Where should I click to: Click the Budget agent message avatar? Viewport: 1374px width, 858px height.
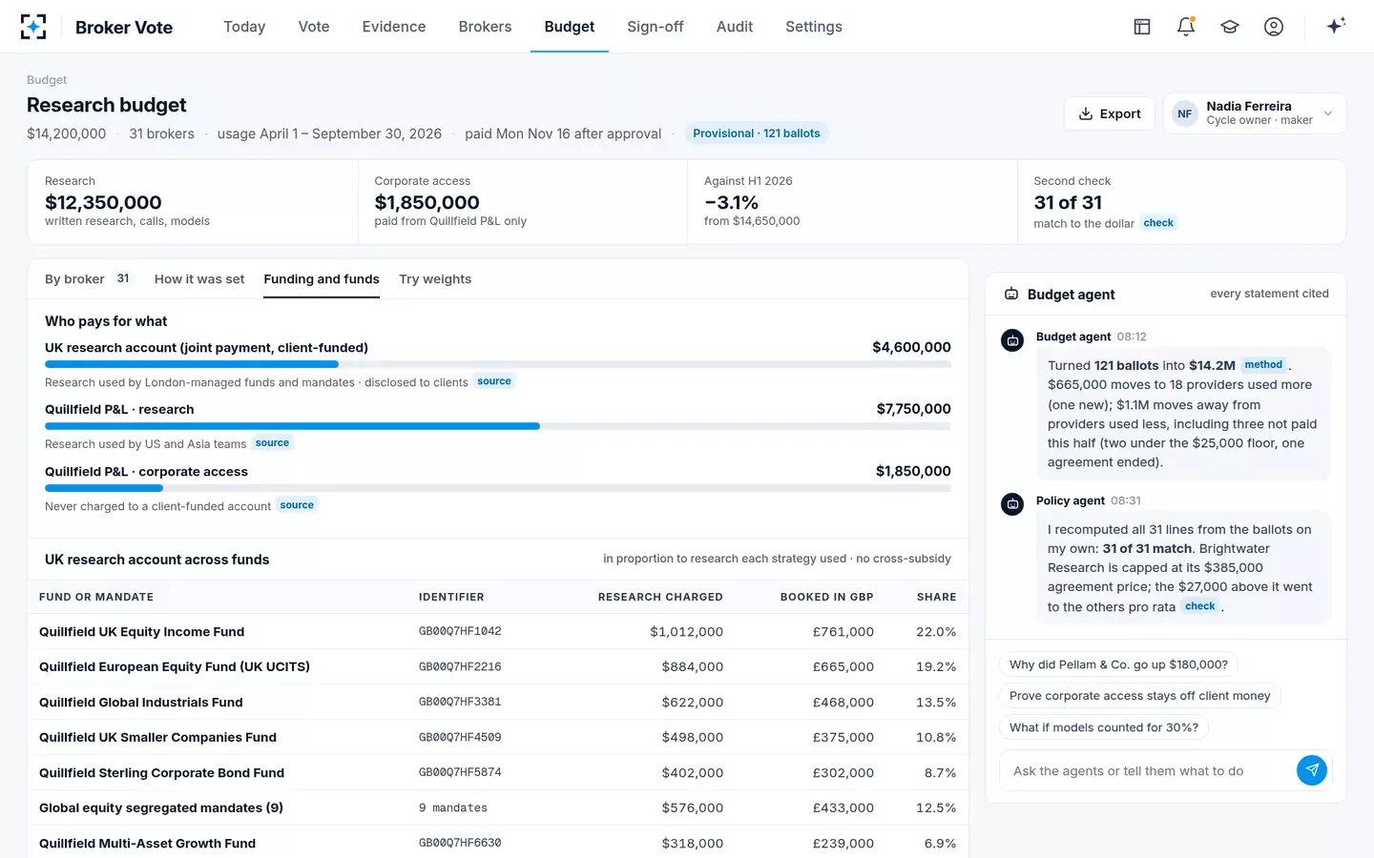[1012, 340]
